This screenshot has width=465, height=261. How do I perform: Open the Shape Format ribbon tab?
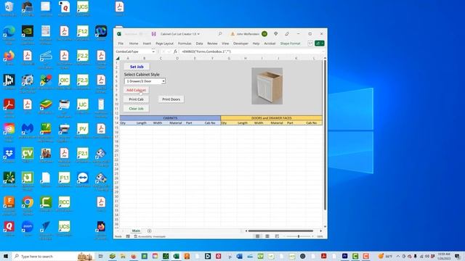290,43
